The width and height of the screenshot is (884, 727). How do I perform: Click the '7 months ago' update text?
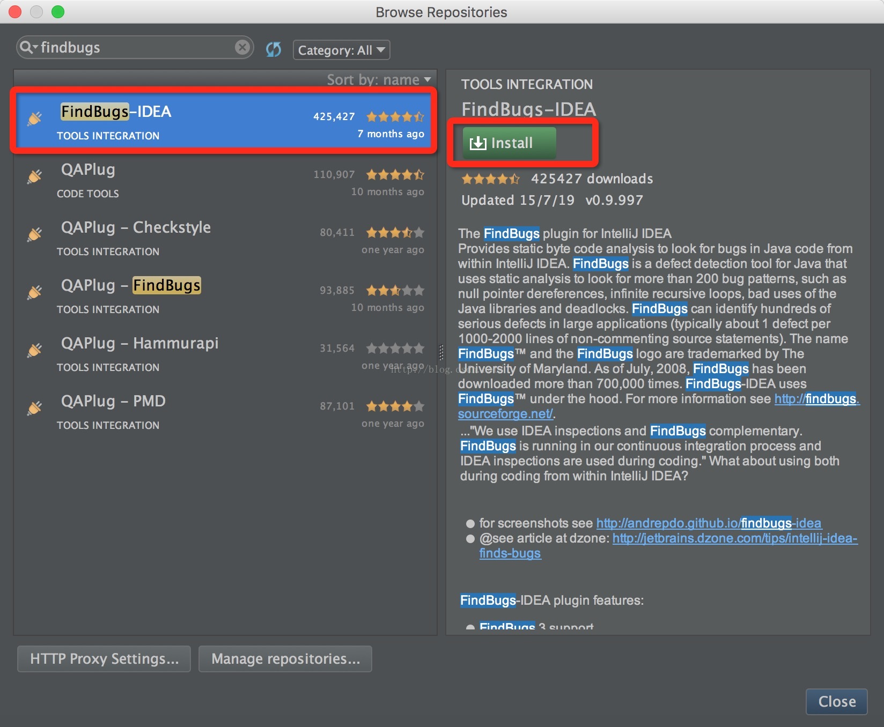coord(391,133)
